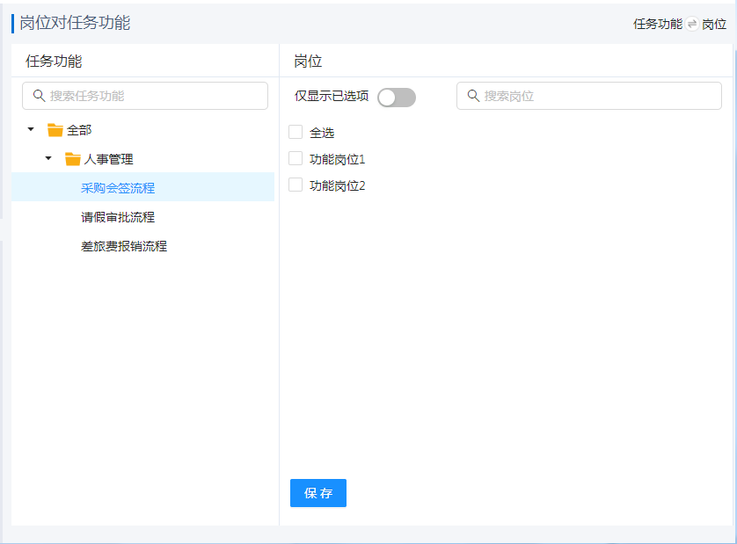Screen dimensions: 737x544
Task: Click the 全部 root node label
Action: coord(79,130)
